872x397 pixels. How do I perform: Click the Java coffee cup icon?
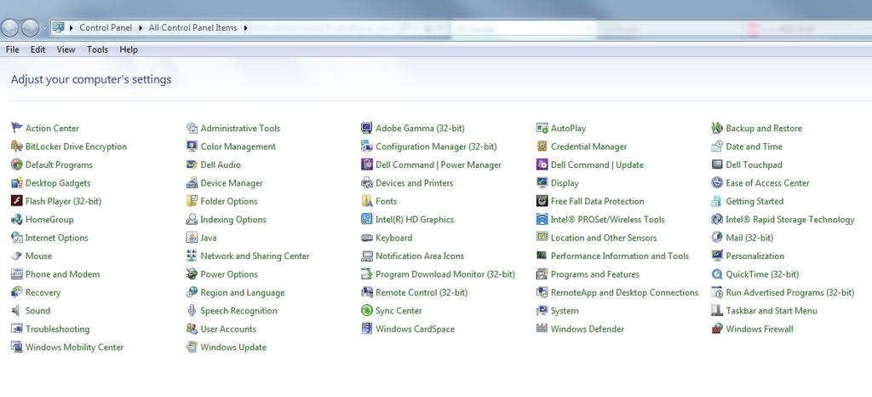click(x=192, y=238)
